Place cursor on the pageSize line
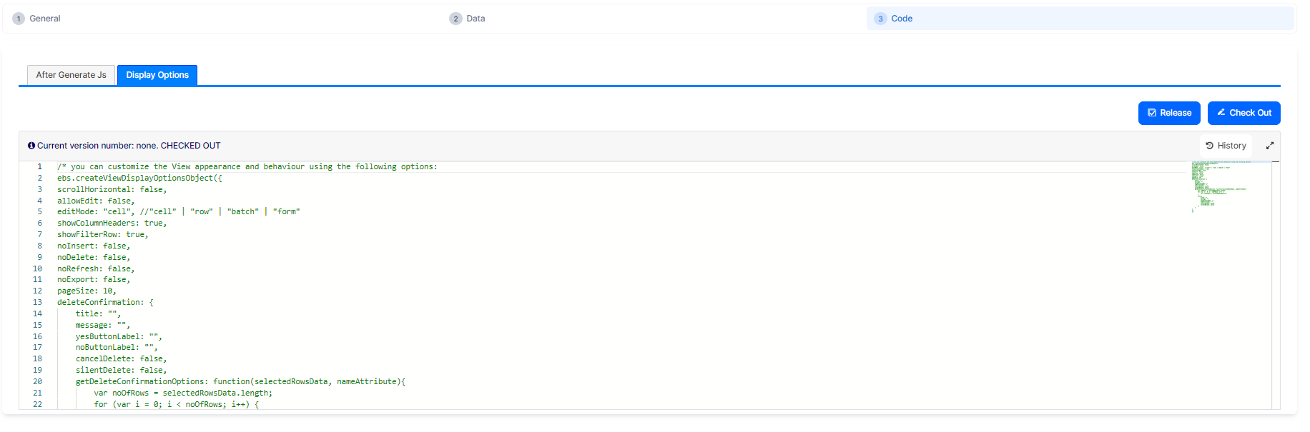1310x432 pixels. click(x=87, y=291)
